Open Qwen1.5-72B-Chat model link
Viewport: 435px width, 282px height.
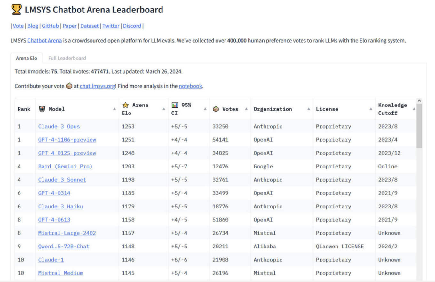pyautogui.click(x=64, y=247)
